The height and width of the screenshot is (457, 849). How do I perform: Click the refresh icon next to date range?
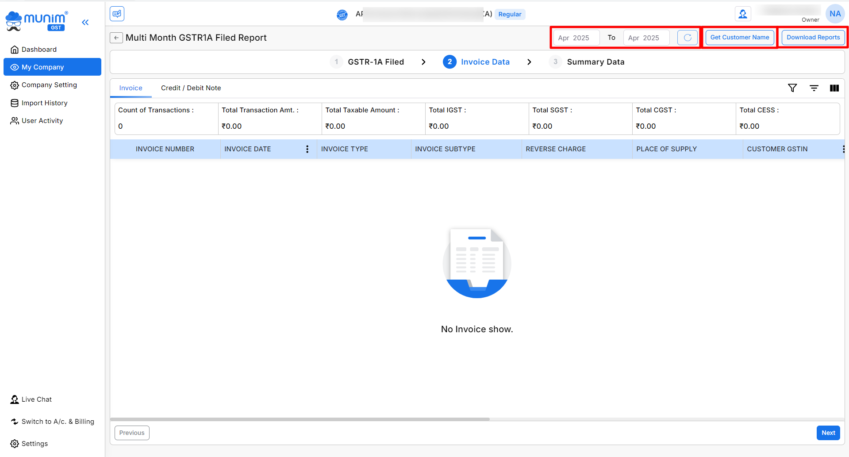click(687, 38)
